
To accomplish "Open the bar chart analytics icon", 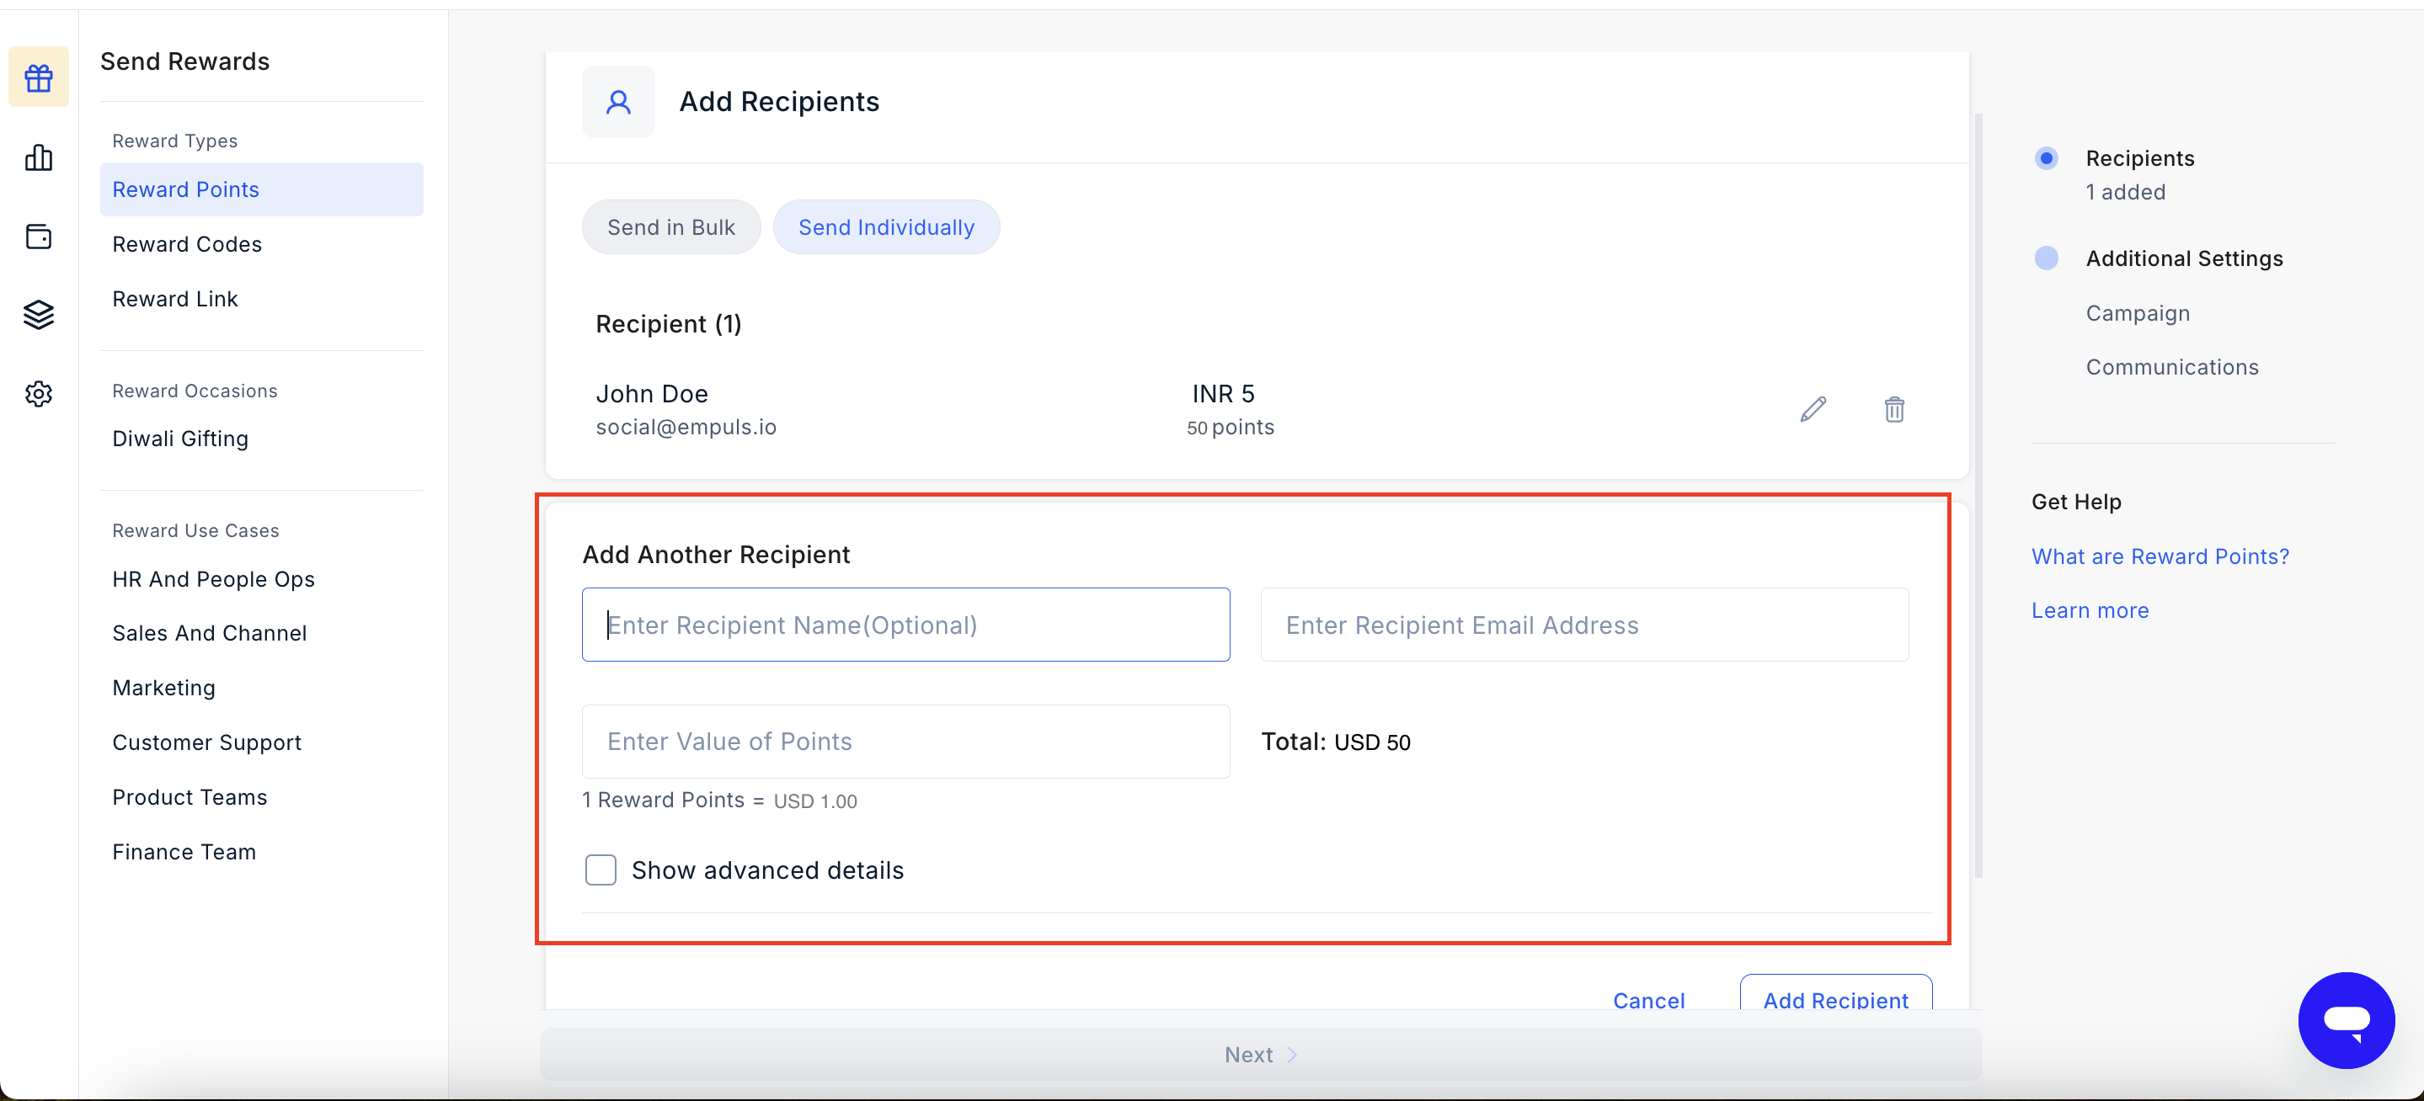I will click(x=39, y=157).
